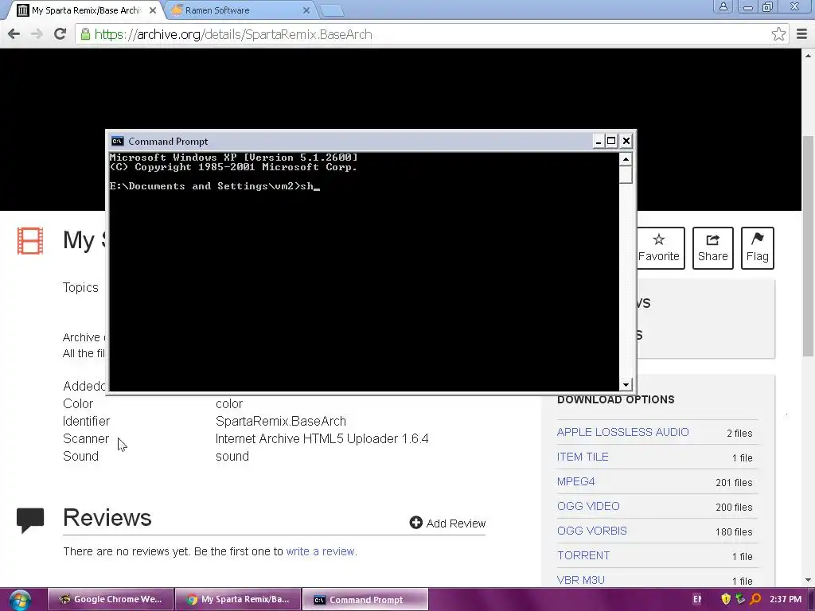Open APPLE LOSSLESS AUDIO downloads
This screenshot has height=611, width=815.
[x=622, y=432]
